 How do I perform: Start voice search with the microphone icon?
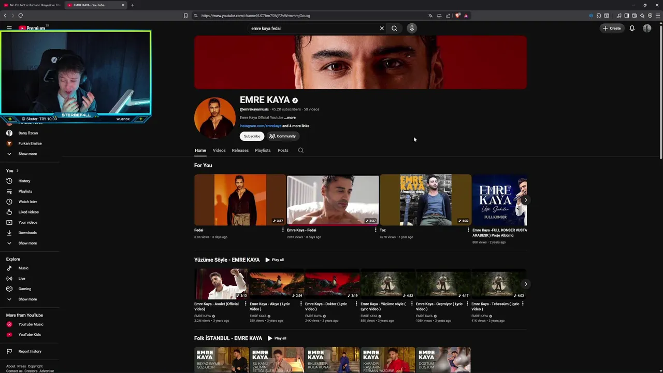tap(412, 28)
